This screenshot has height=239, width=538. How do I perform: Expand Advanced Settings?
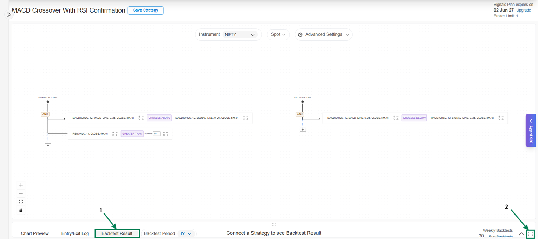pos(323,35)
